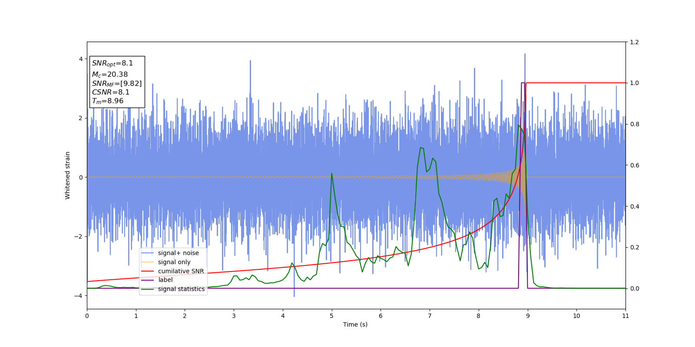The width and height of the screenshot is (695, 347).
Task: Click the green signal statistics peak at time 5
Action: click(332, 174)
